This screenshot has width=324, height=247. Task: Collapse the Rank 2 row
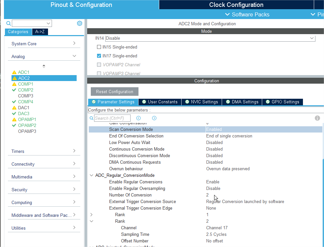click(91, 221)
